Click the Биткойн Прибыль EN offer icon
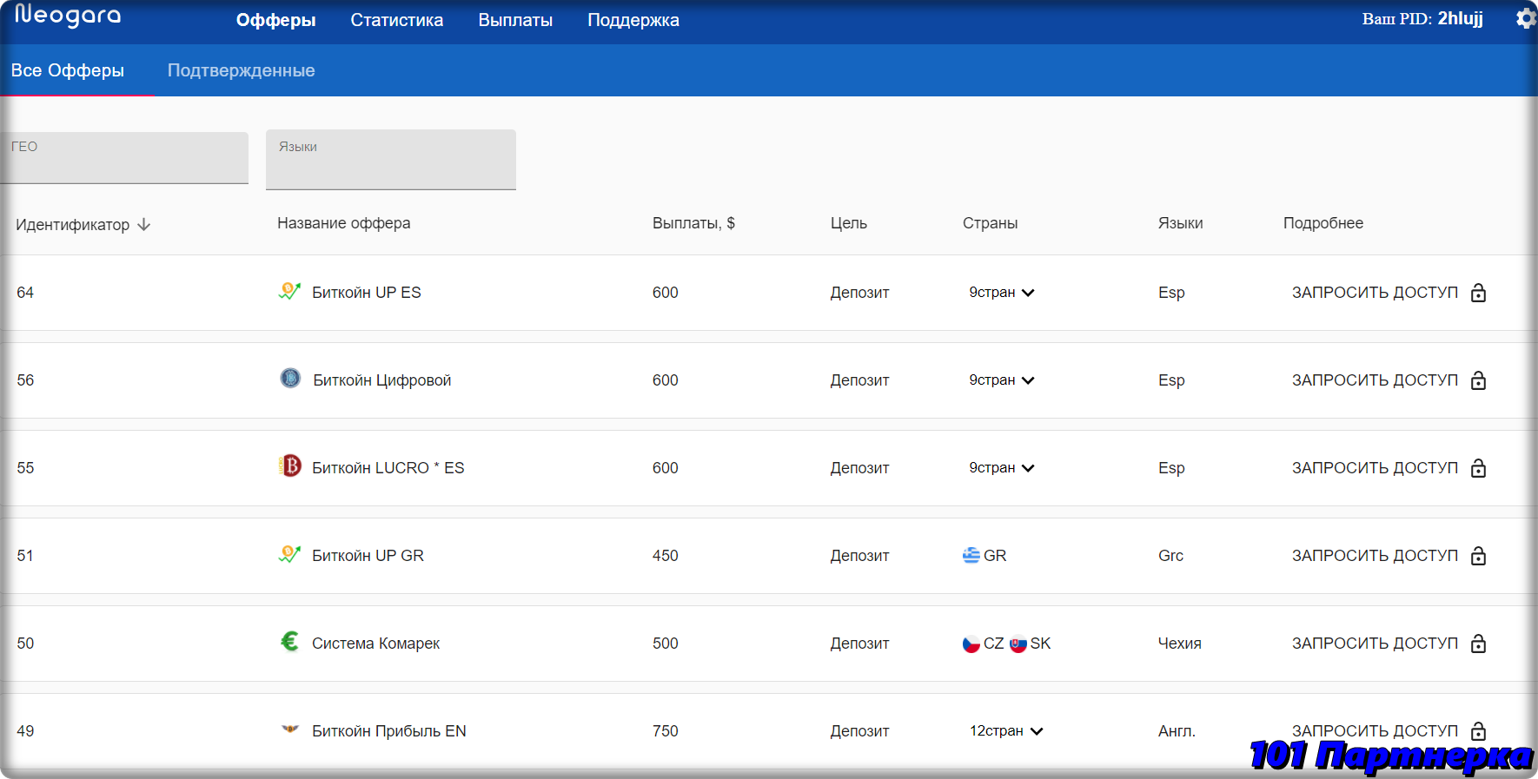 point(290,729)
